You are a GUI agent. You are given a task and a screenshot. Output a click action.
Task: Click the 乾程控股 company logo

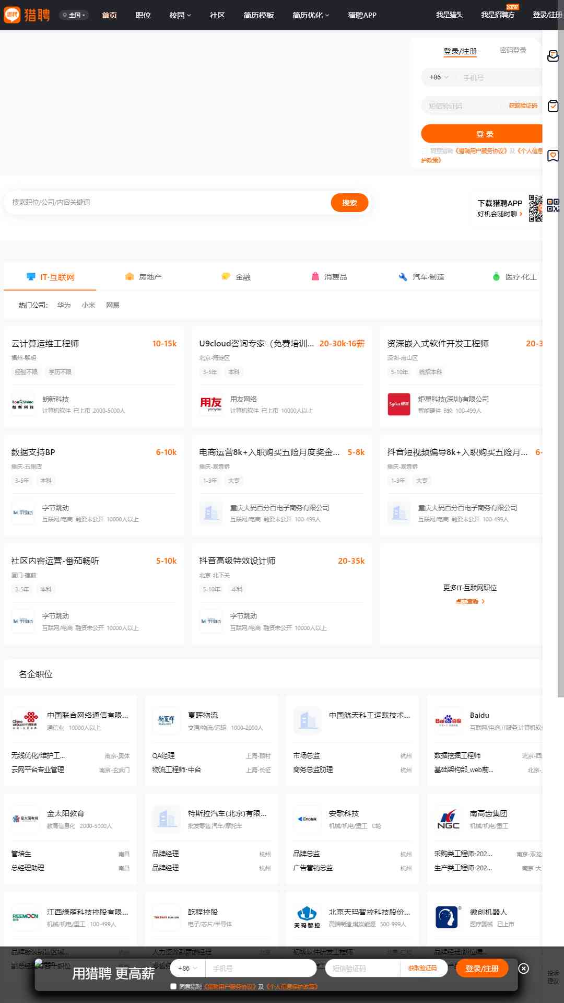(166, 917)
